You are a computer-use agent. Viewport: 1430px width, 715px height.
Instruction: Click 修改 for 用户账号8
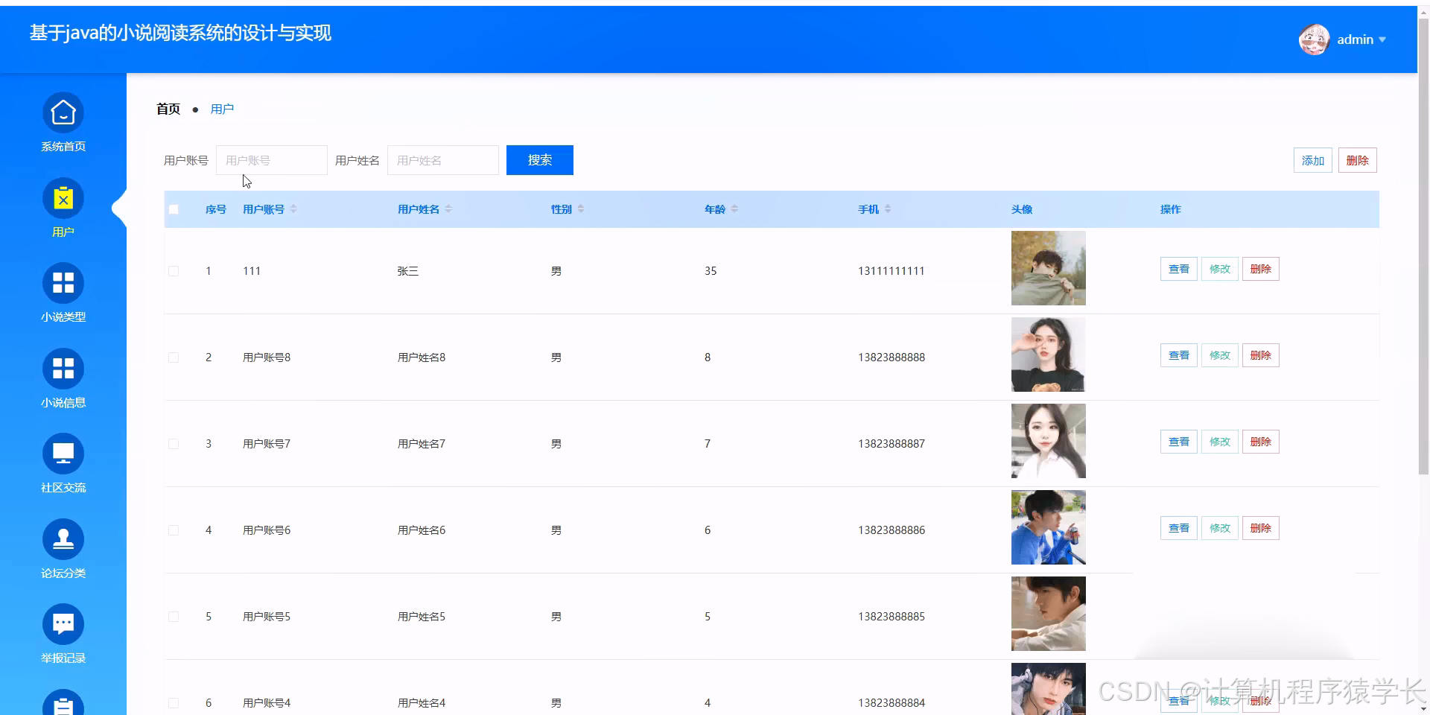[x=1220, y=355]
